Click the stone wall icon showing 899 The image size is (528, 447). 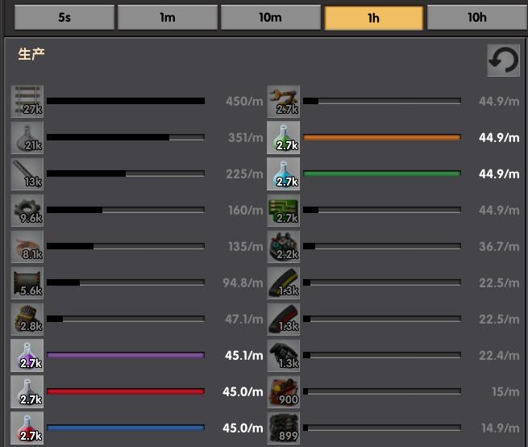coord(283,428)
